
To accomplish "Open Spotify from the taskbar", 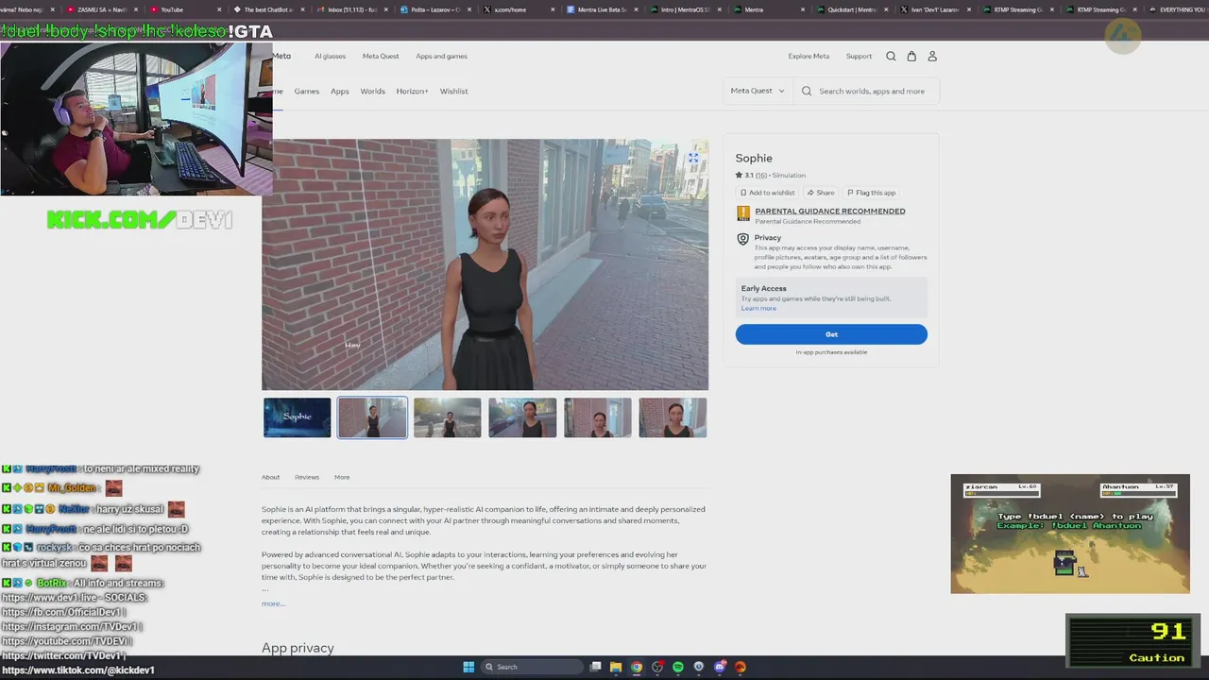I will [x=678, y=667].
